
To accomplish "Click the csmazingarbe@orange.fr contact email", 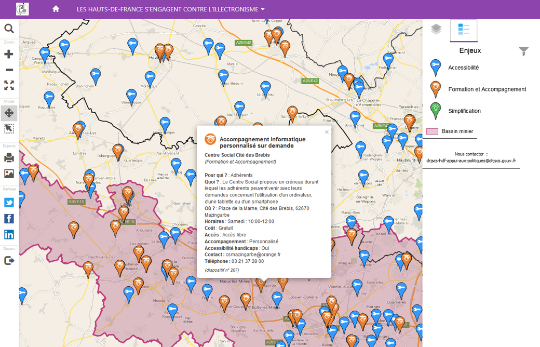I will click(x=253, y=255).
